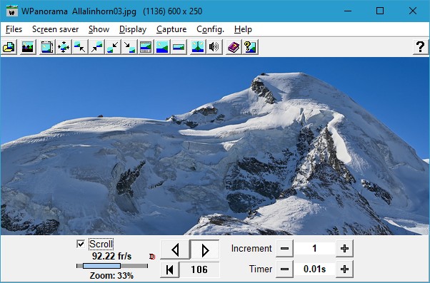Screen dimensions: 430x283
Task: Click the 92.22 fr/s frame rate text
Action: point(111,256)
